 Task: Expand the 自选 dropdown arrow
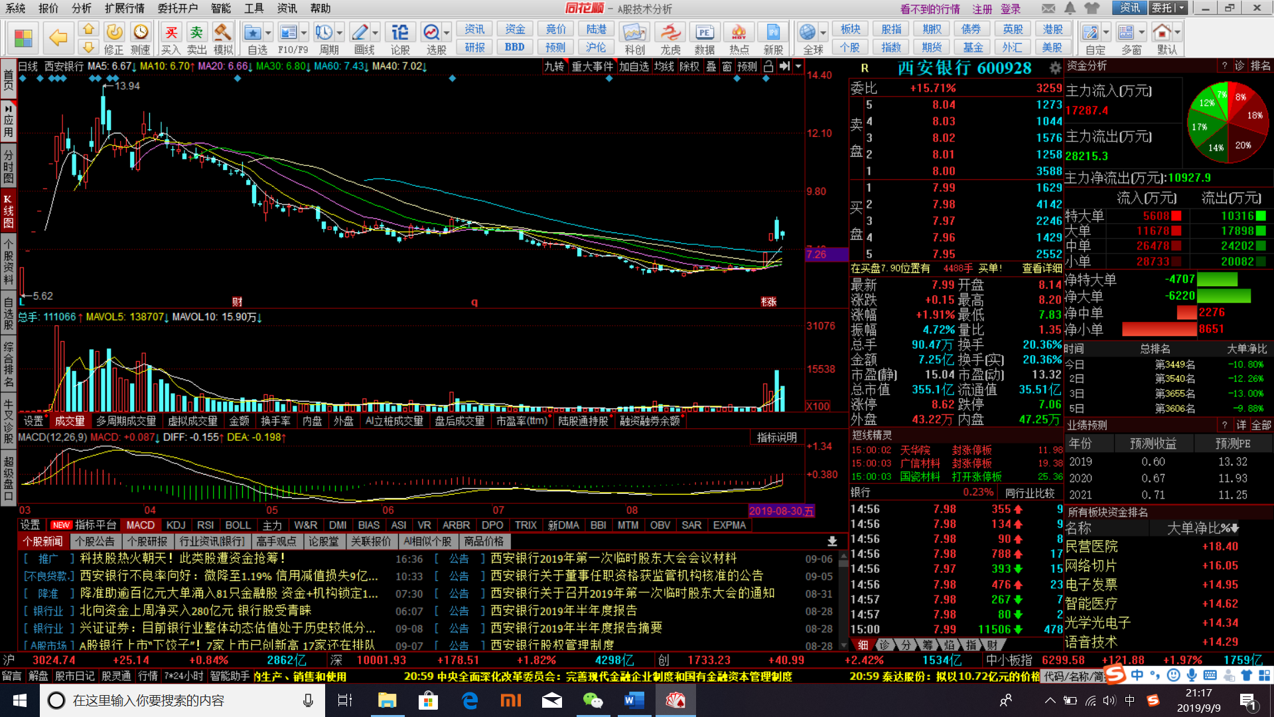point(269,33)
